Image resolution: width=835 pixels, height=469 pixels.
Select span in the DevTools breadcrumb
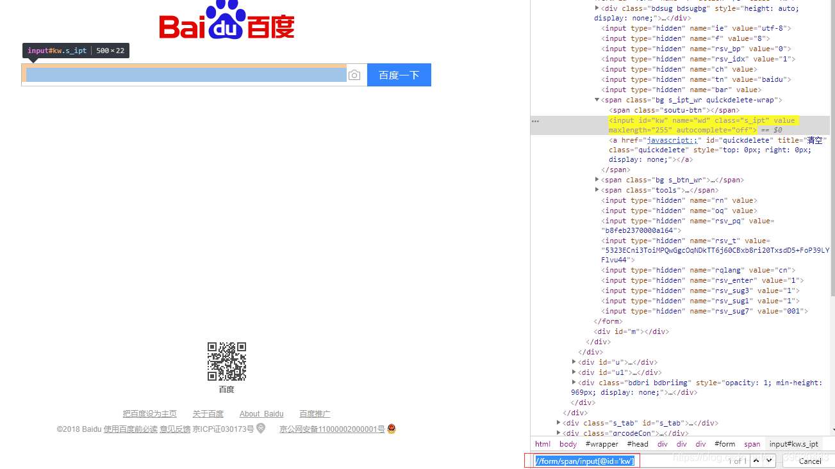(752, 444)
